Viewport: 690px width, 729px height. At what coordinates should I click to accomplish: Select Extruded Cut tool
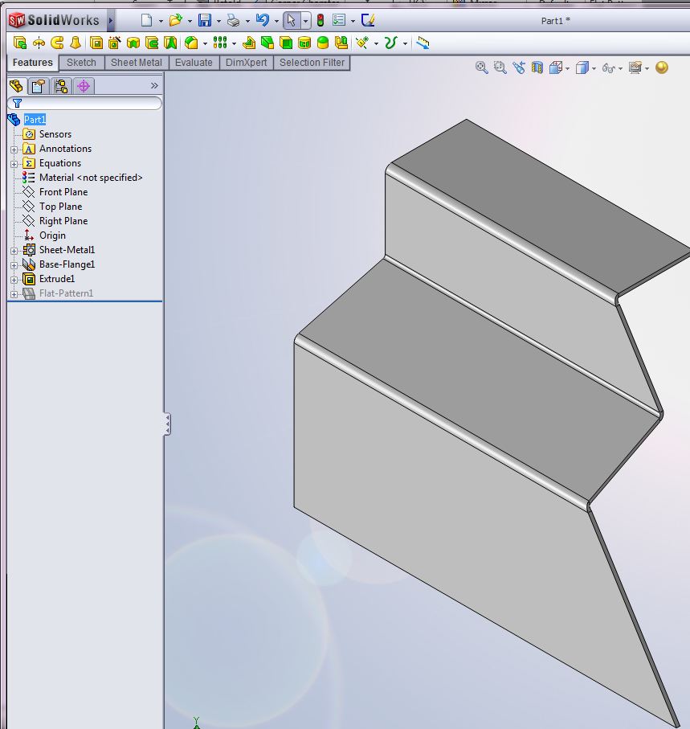(x=96, y=43)
